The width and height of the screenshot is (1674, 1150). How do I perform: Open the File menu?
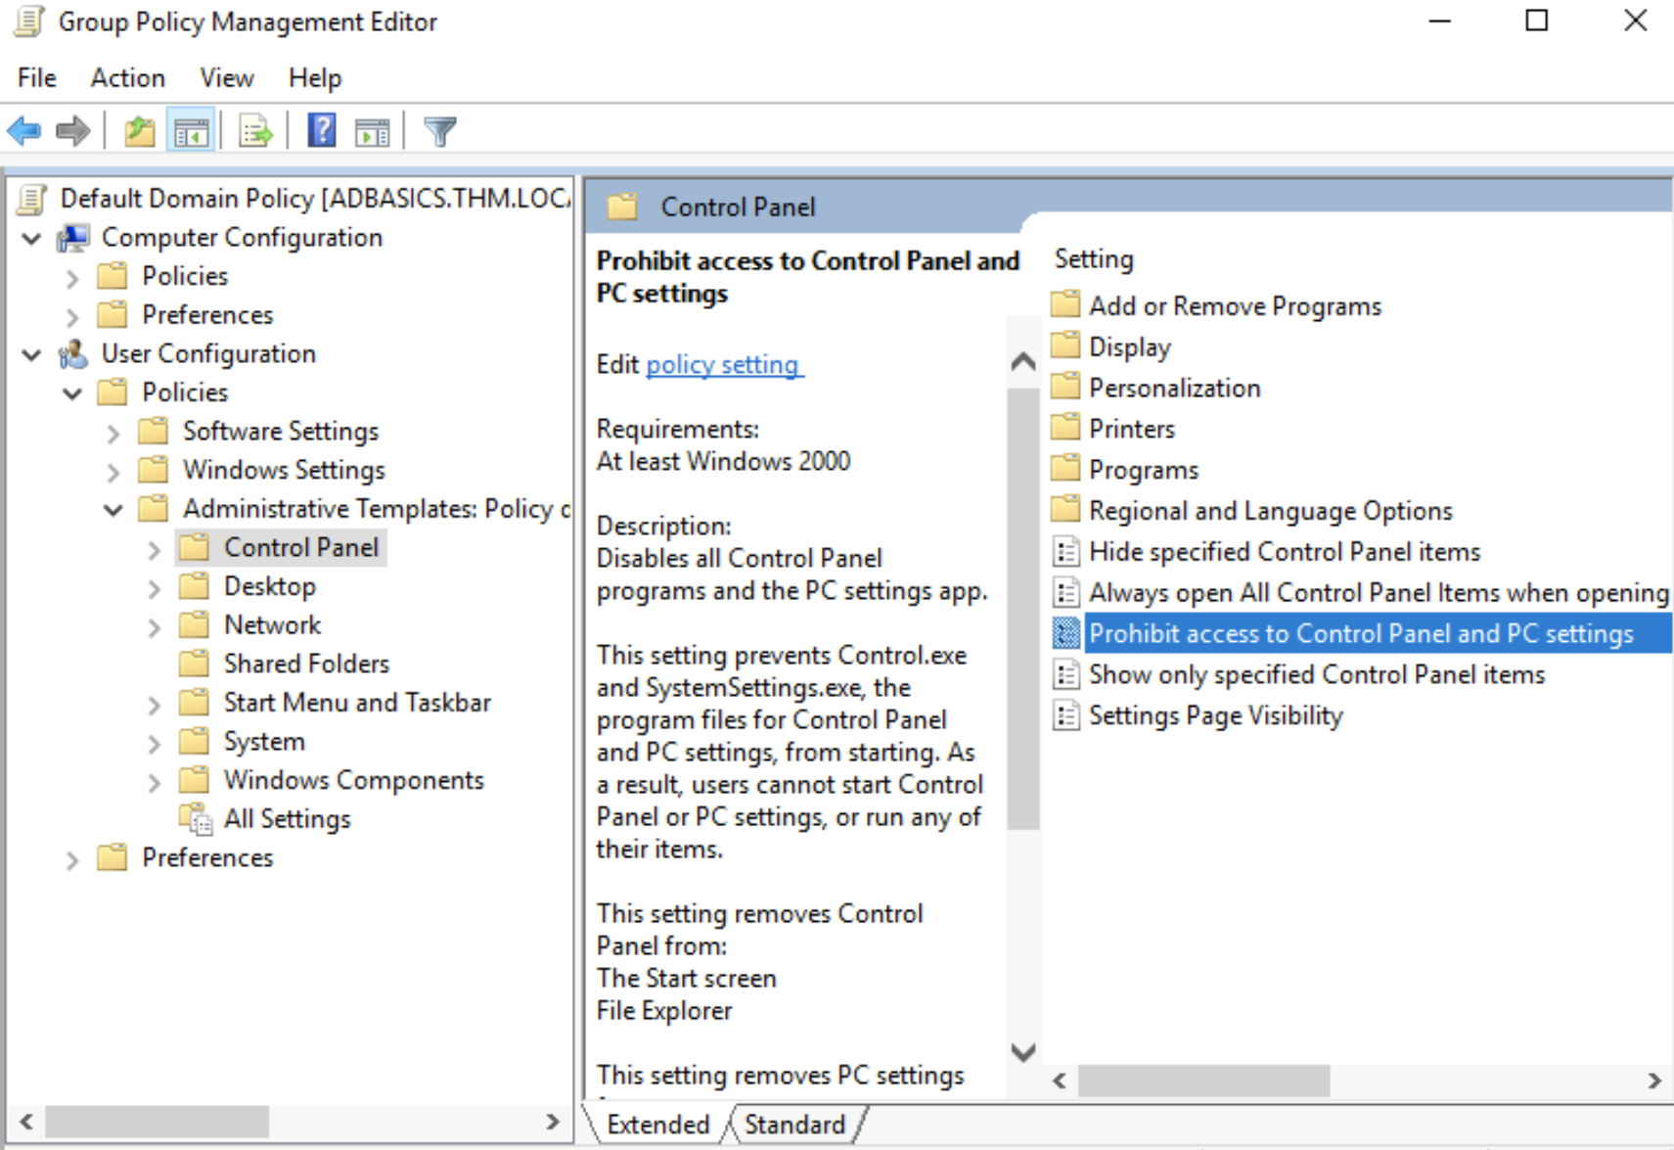37,77
